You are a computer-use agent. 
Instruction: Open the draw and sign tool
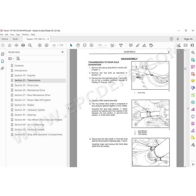(x=144, y=45)
